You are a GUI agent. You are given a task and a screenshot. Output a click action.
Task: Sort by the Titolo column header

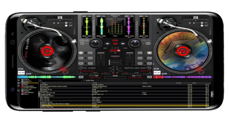(x=44, y=83)
